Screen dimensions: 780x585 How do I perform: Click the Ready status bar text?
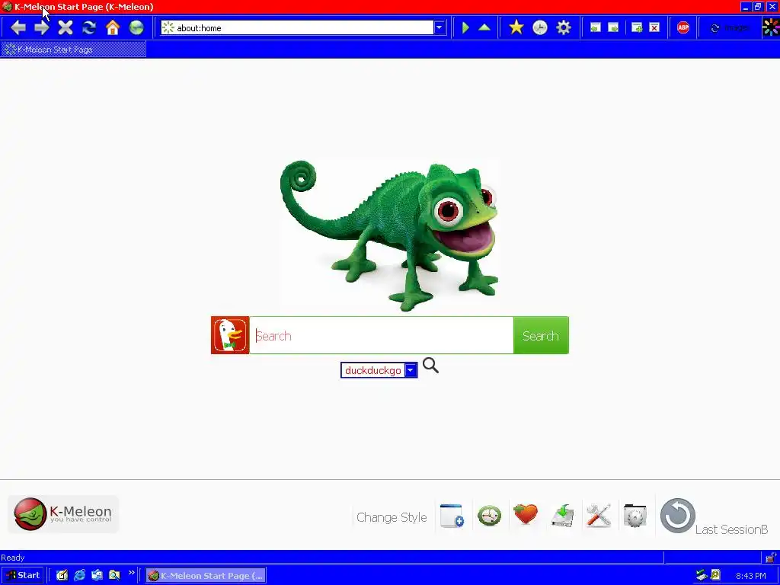coord(13,557)
